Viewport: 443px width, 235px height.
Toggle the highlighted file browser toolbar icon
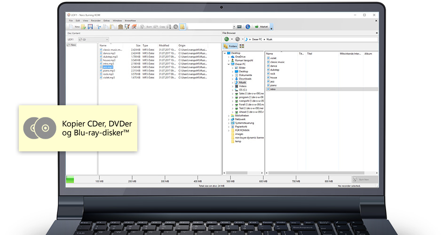[x=182, y=27]
